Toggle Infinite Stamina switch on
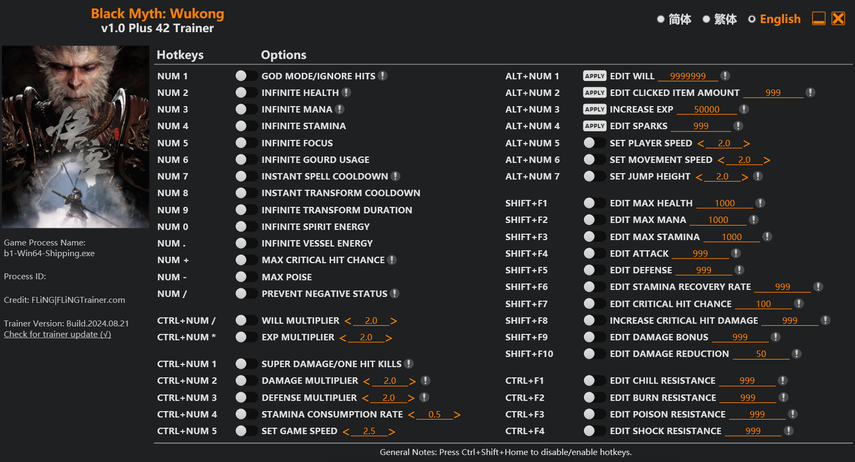Viewport: 855px width, 462px height. click(x=246, y=126)
